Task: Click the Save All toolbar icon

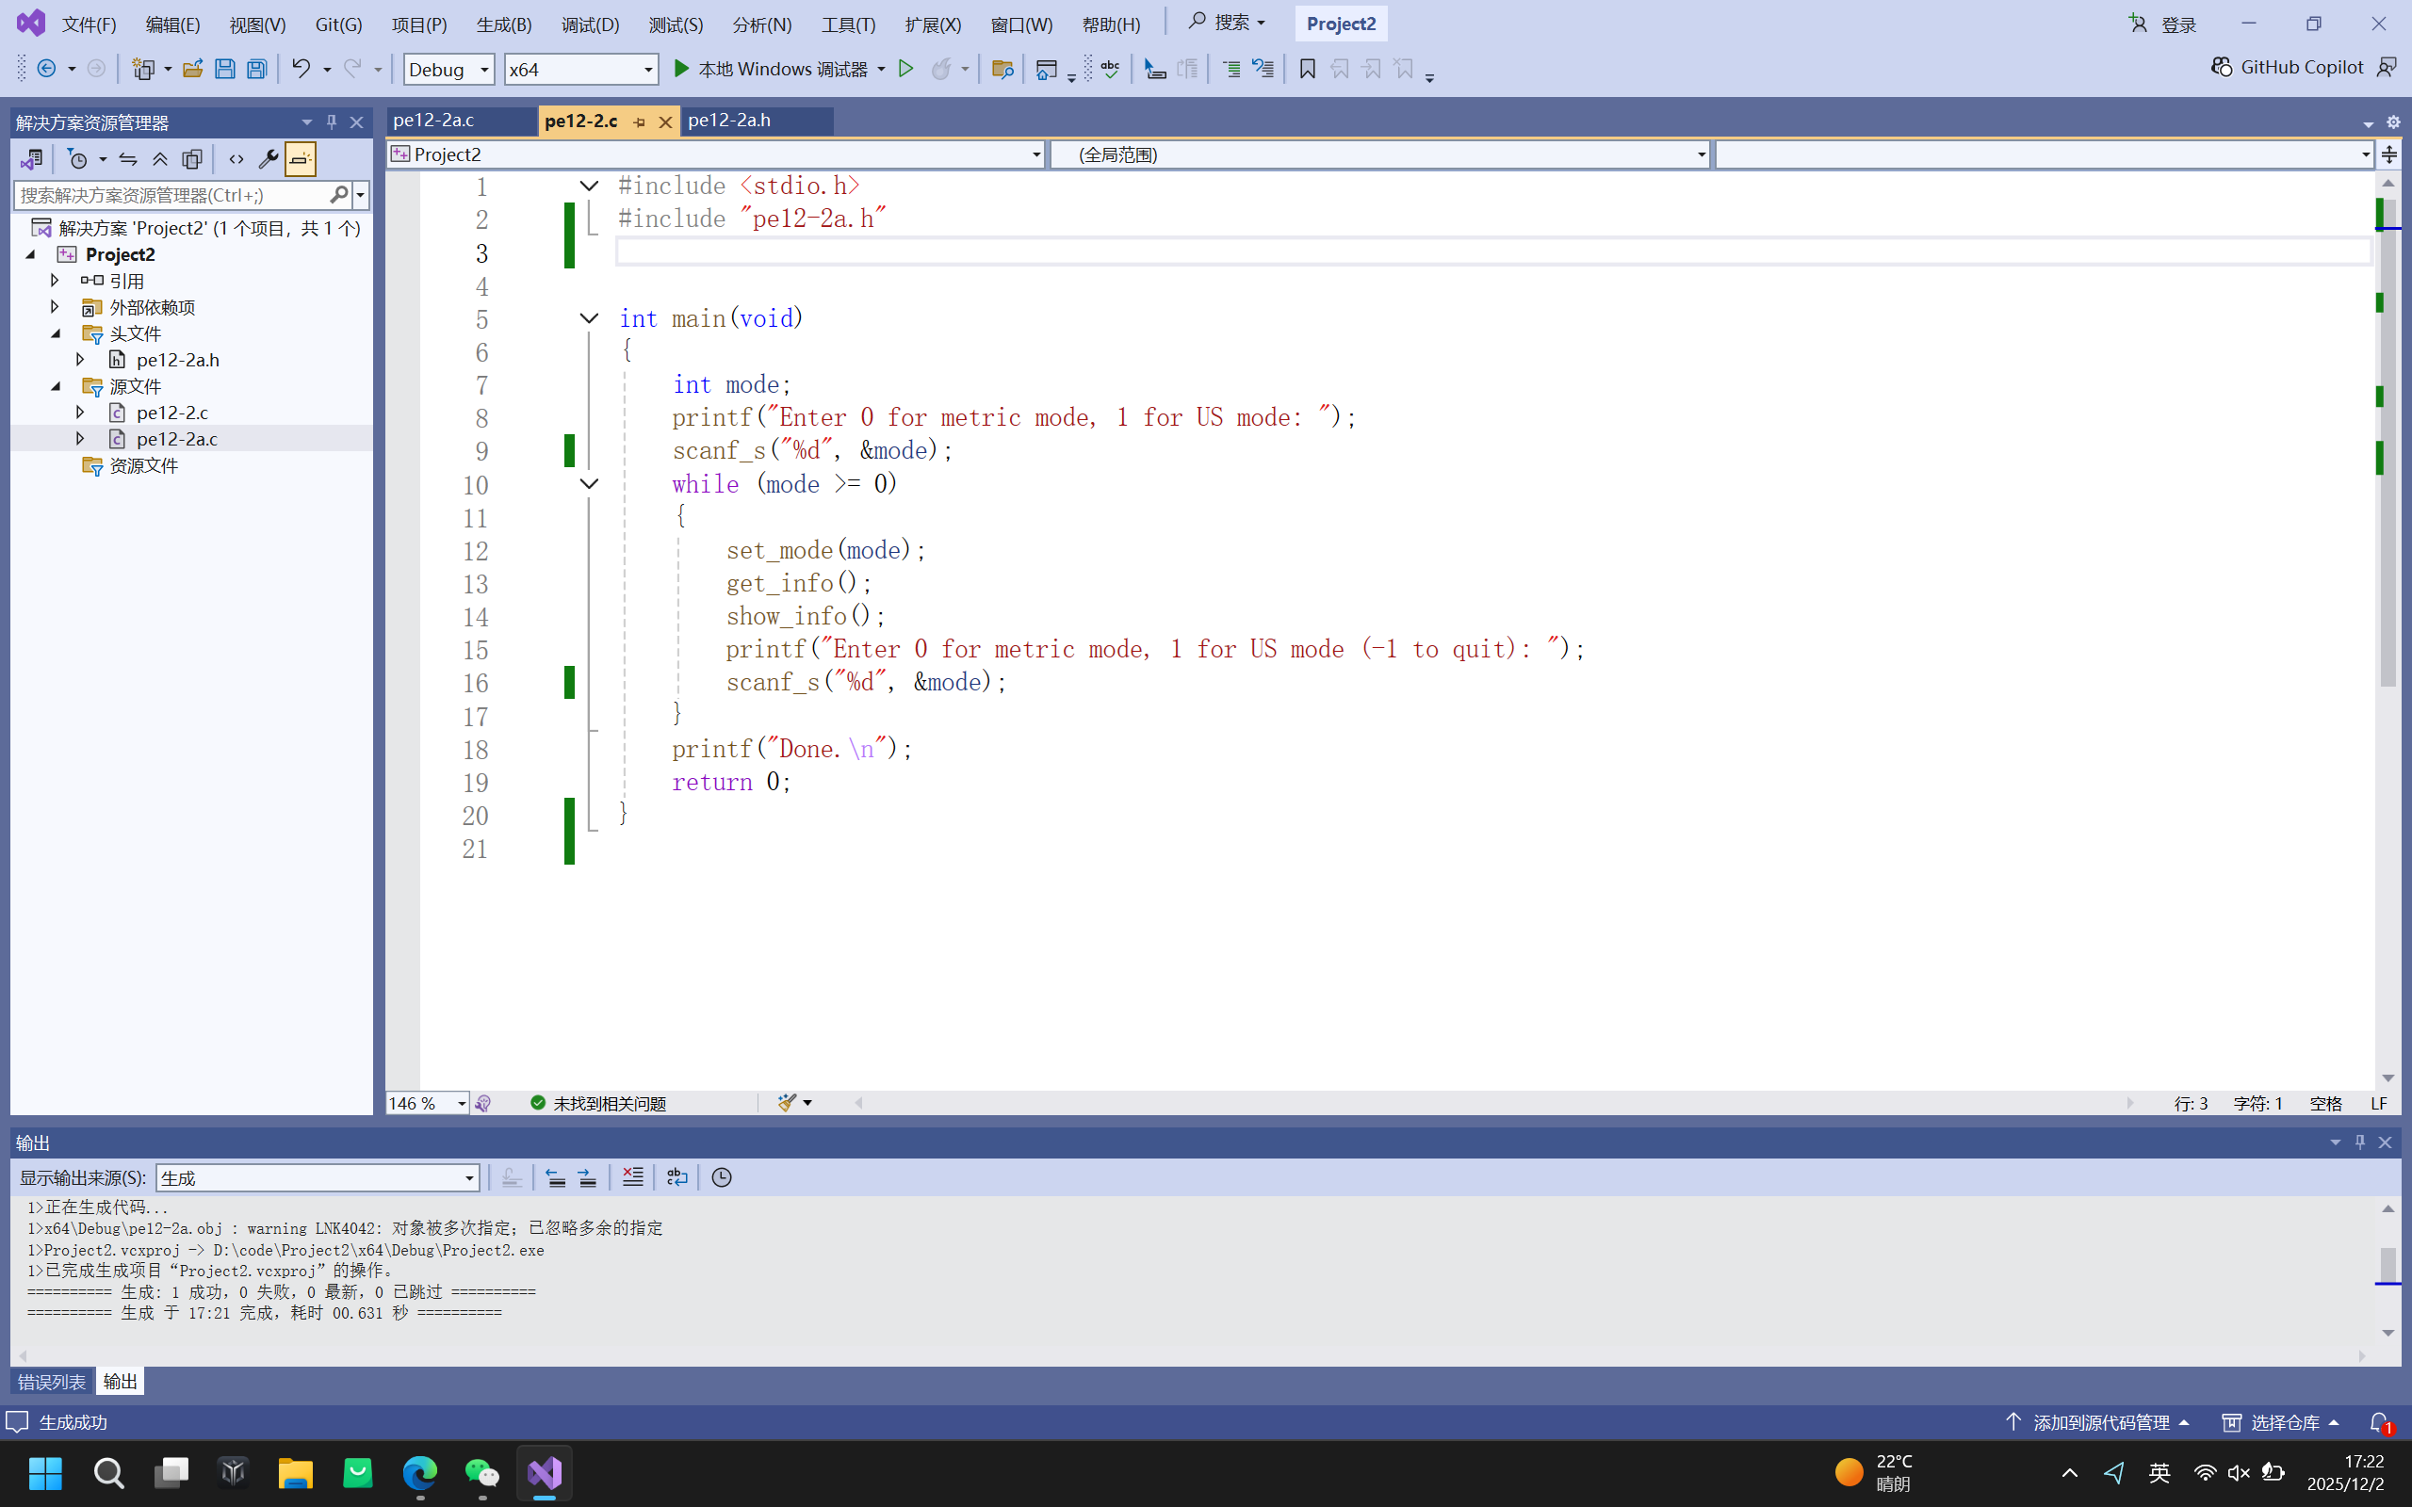Action: point(256,69)
